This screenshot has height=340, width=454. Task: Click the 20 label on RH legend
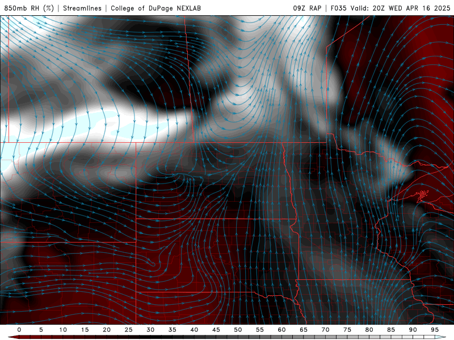click(x=107, y=330)
